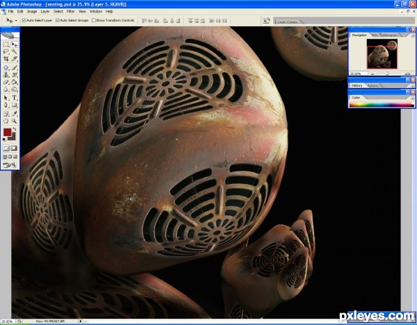This screenshot has height=325, width=417.
Task: Select the Rectangular Marquee tool
Action: click(6, 44)
